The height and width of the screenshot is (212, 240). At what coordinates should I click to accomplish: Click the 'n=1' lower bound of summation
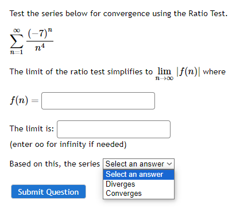17,52
